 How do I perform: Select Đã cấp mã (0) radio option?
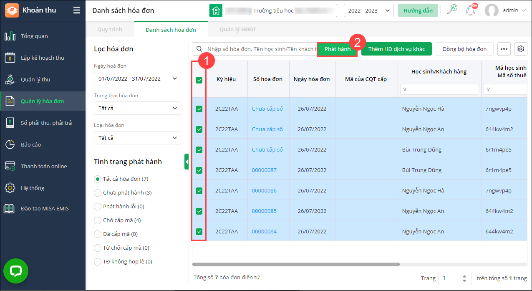(x=98, y=234)
